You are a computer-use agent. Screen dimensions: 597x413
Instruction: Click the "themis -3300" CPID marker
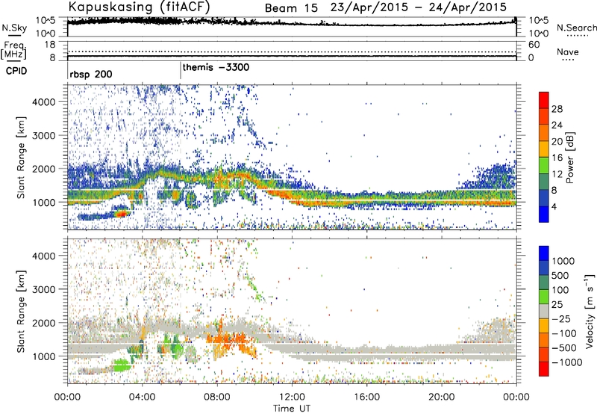point(216,67)
